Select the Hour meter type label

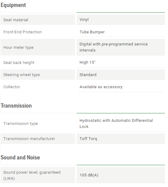coord(18,48)
